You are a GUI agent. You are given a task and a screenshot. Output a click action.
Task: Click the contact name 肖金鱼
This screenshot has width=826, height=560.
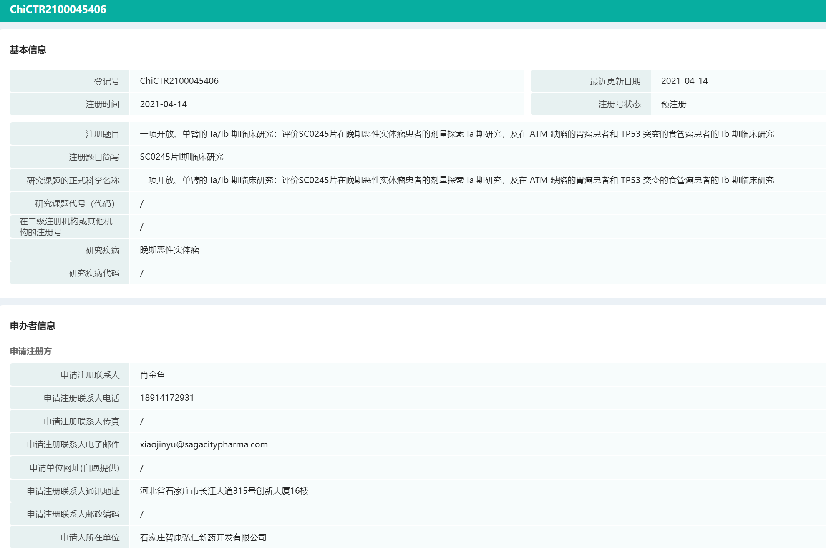(152, 375)
